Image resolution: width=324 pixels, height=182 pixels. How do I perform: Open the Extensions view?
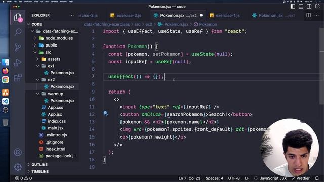point(18,78)
